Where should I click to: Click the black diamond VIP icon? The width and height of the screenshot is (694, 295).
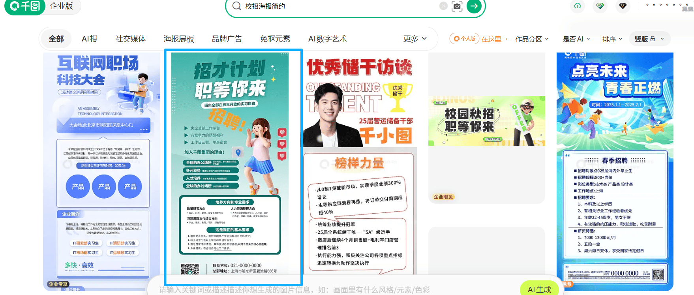coord(623,6)
